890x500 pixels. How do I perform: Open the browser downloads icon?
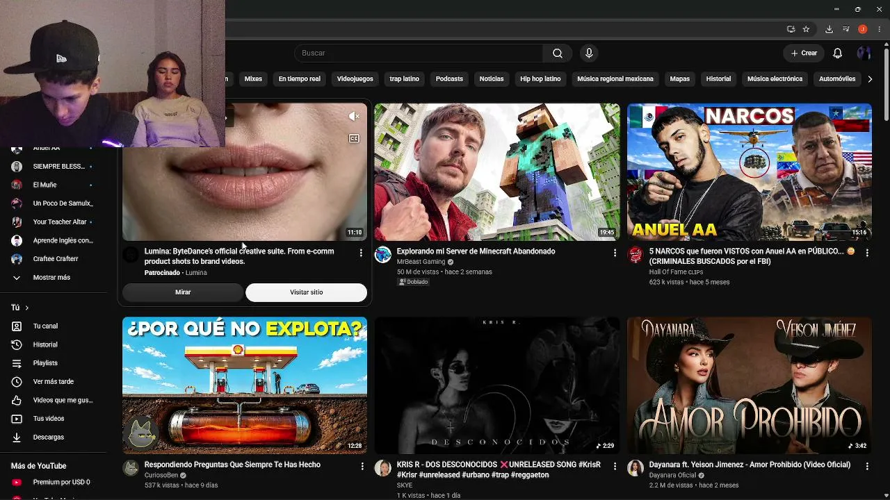pos(829,29)
